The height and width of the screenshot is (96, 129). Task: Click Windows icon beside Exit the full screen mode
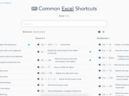click(x=38, y=85)
